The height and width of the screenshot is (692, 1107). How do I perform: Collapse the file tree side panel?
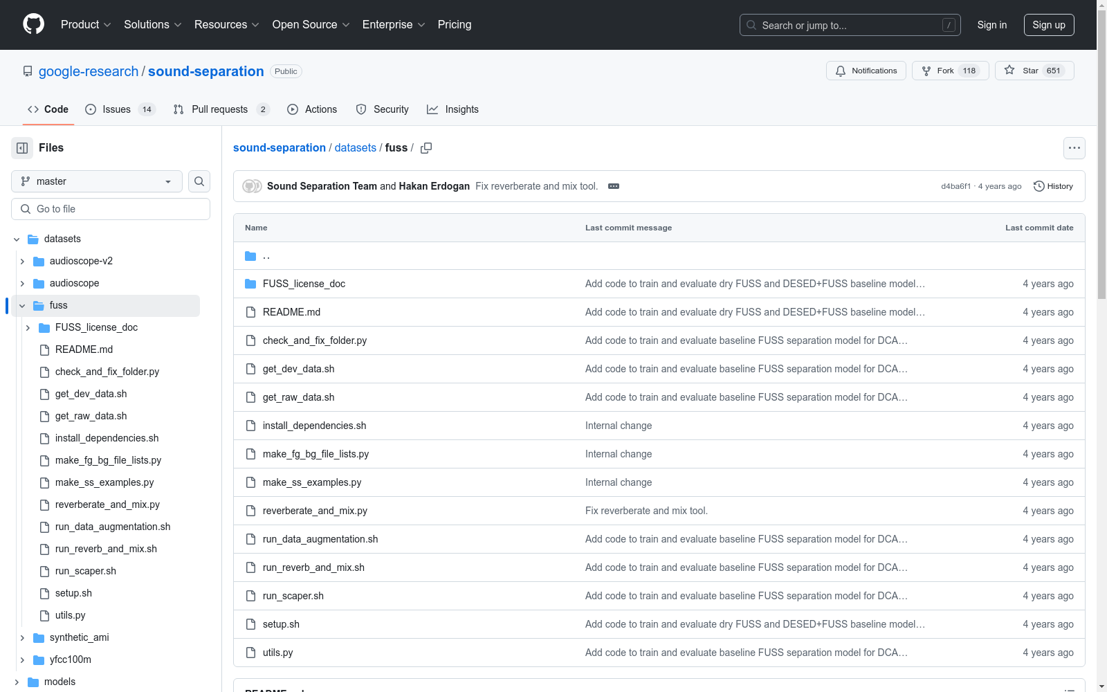point(22,148)
